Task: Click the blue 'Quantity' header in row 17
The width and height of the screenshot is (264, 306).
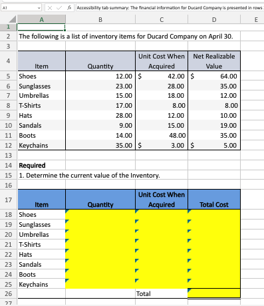Action: point(100,200)
